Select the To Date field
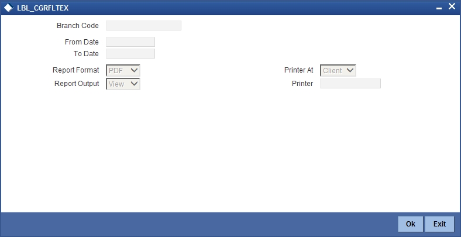 pos(130,53)
